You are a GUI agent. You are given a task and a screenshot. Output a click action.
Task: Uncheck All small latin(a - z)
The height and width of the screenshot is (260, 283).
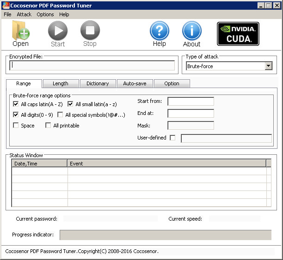coord(70,104)
